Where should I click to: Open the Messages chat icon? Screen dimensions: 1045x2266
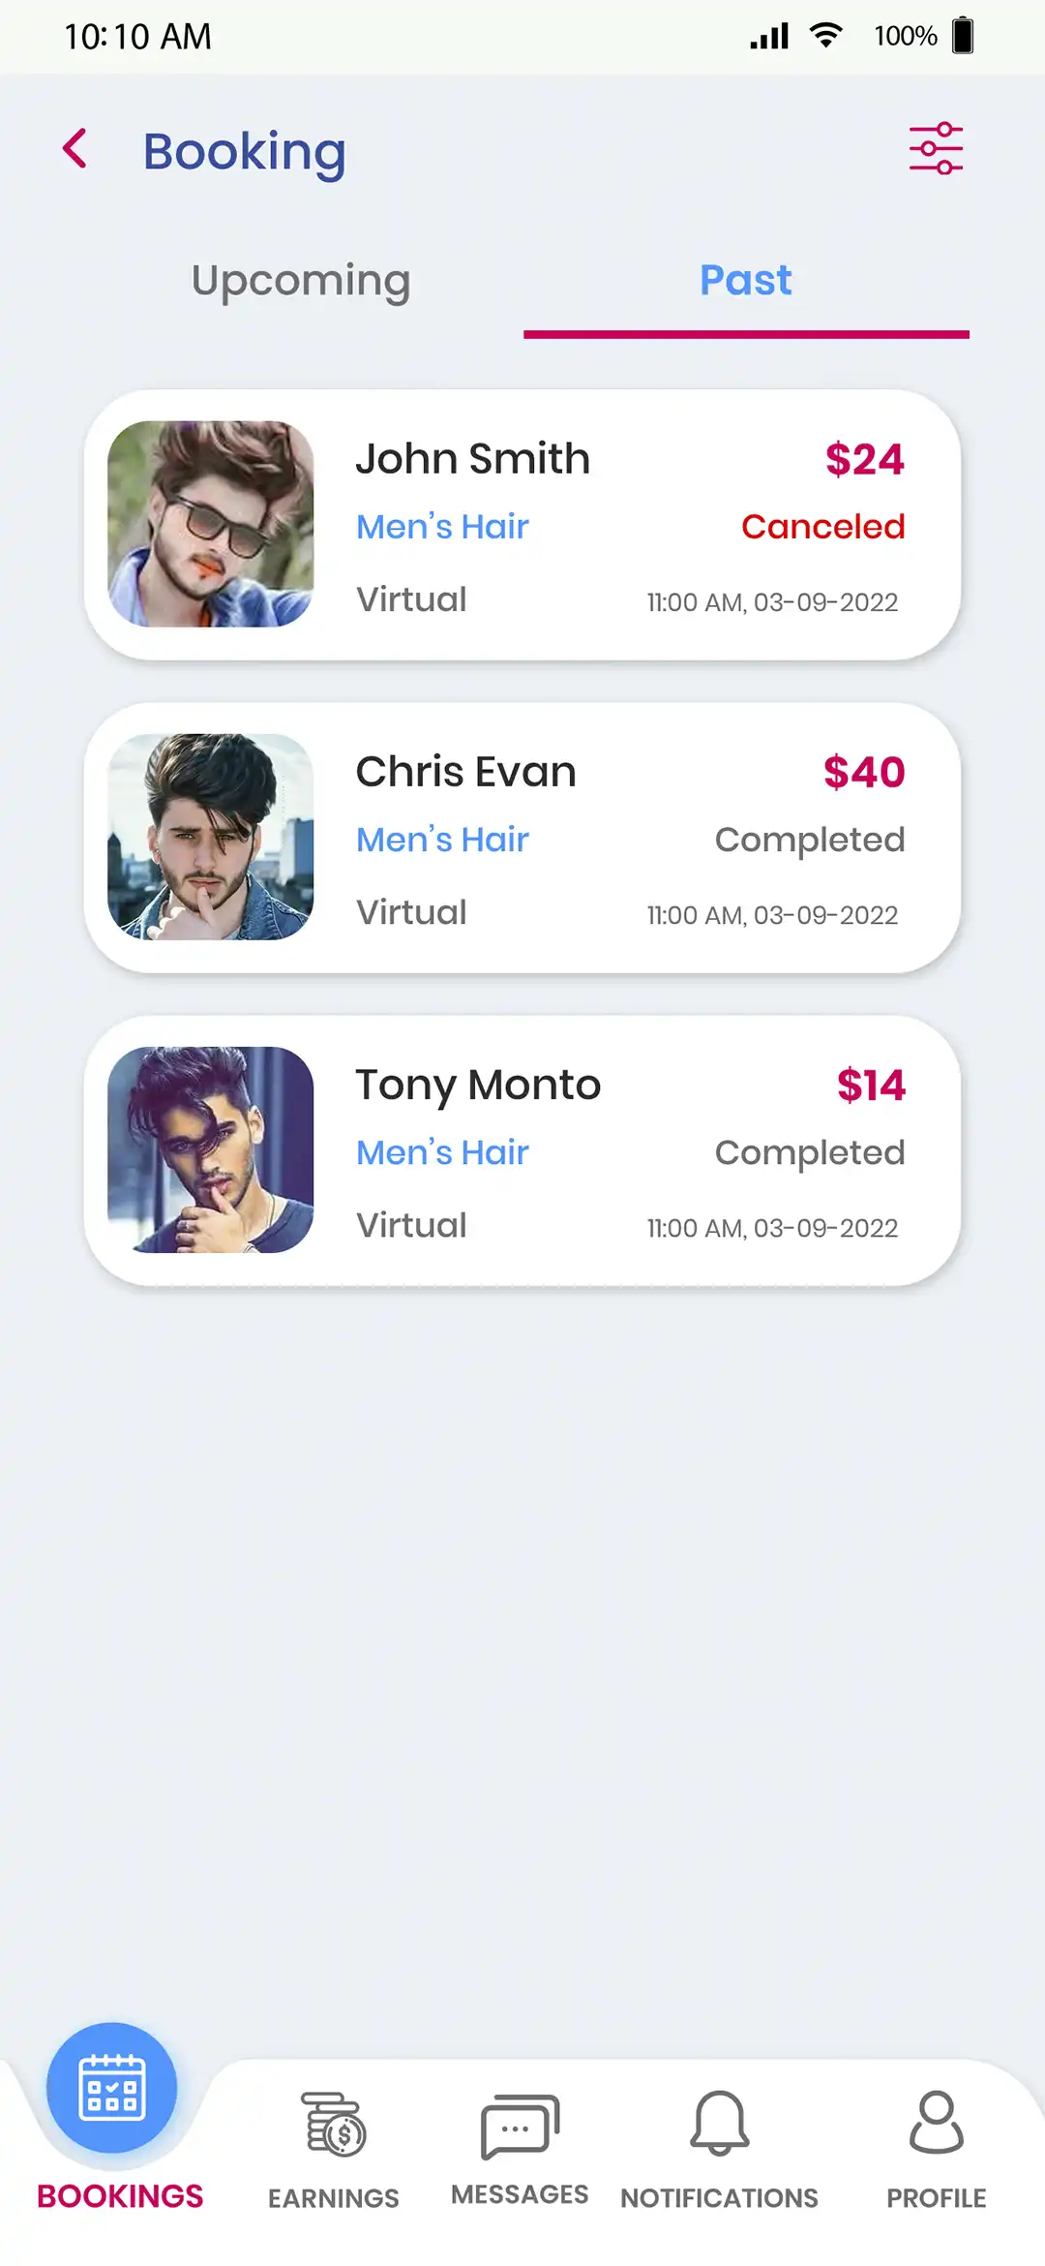tap(520, 2127)
